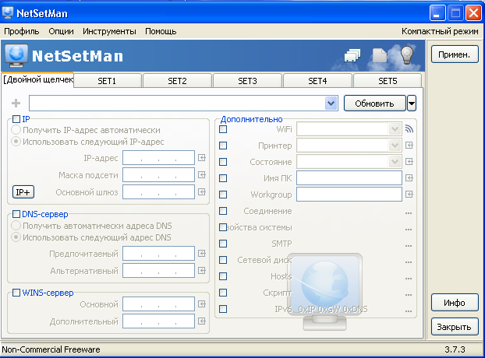
Task: Tick the WiFi checkbox
Action: pos(223,129)
